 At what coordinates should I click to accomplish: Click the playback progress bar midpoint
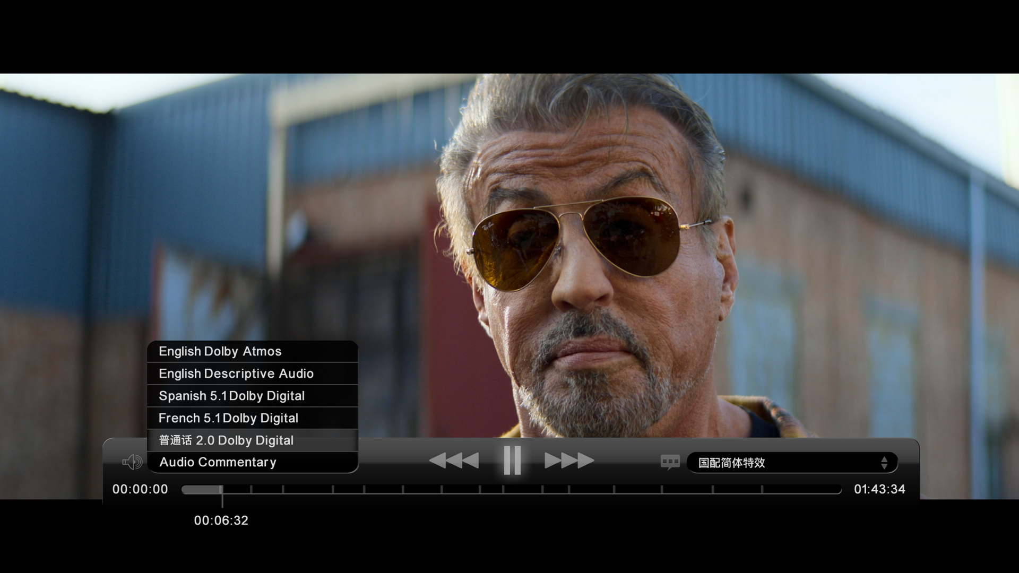512,489
